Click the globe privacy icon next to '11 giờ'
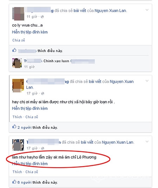Image resolution: width=158 pixels, height=188 pixels. coord(42,17)
